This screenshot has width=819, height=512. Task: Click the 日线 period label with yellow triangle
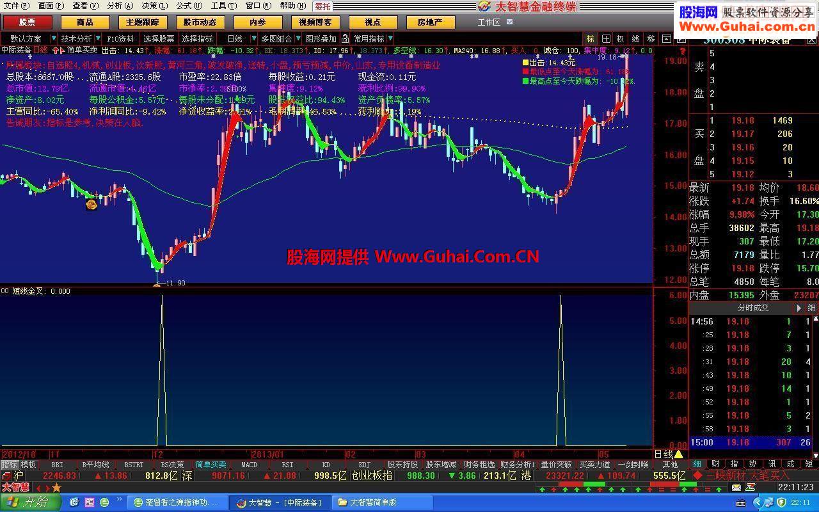click(x=668, y=454)
